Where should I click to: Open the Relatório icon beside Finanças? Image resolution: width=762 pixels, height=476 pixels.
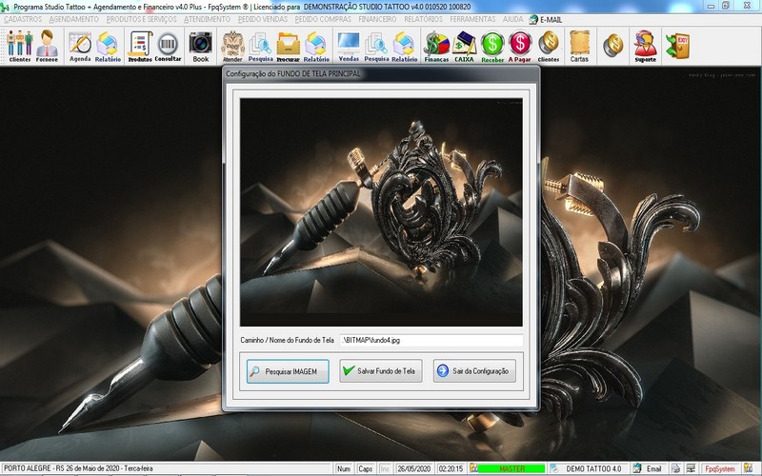tap(404, 46)
